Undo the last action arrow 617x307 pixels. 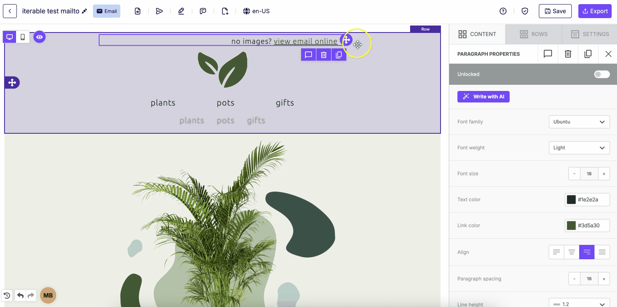pyautogui.click(x=20, y=295)
